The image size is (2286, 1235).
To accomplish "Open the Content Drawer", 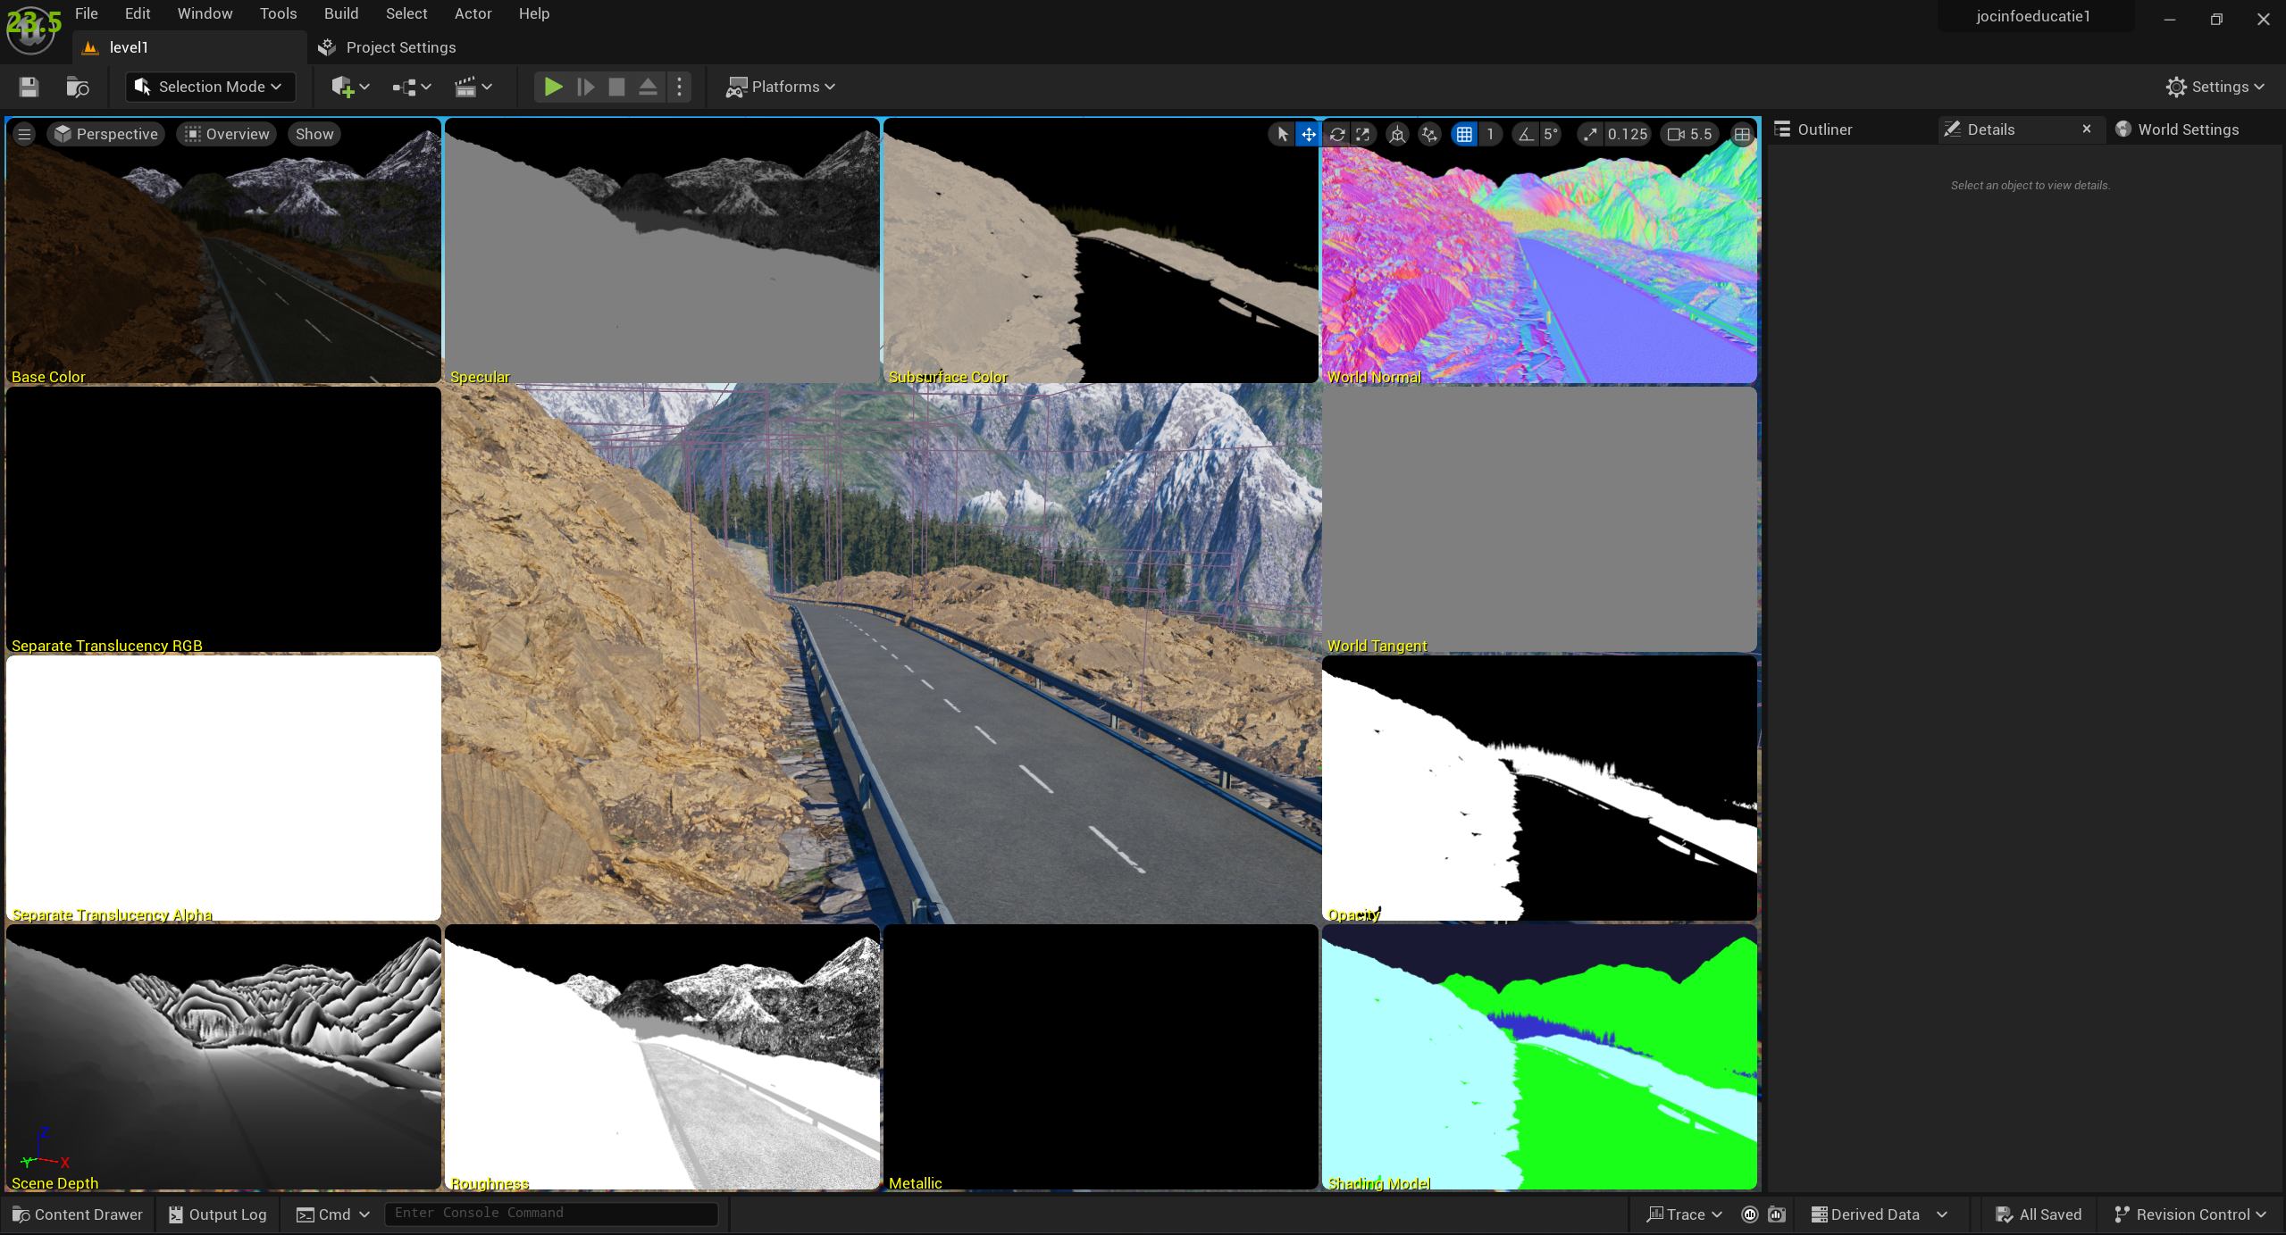I will [77, 1214].
